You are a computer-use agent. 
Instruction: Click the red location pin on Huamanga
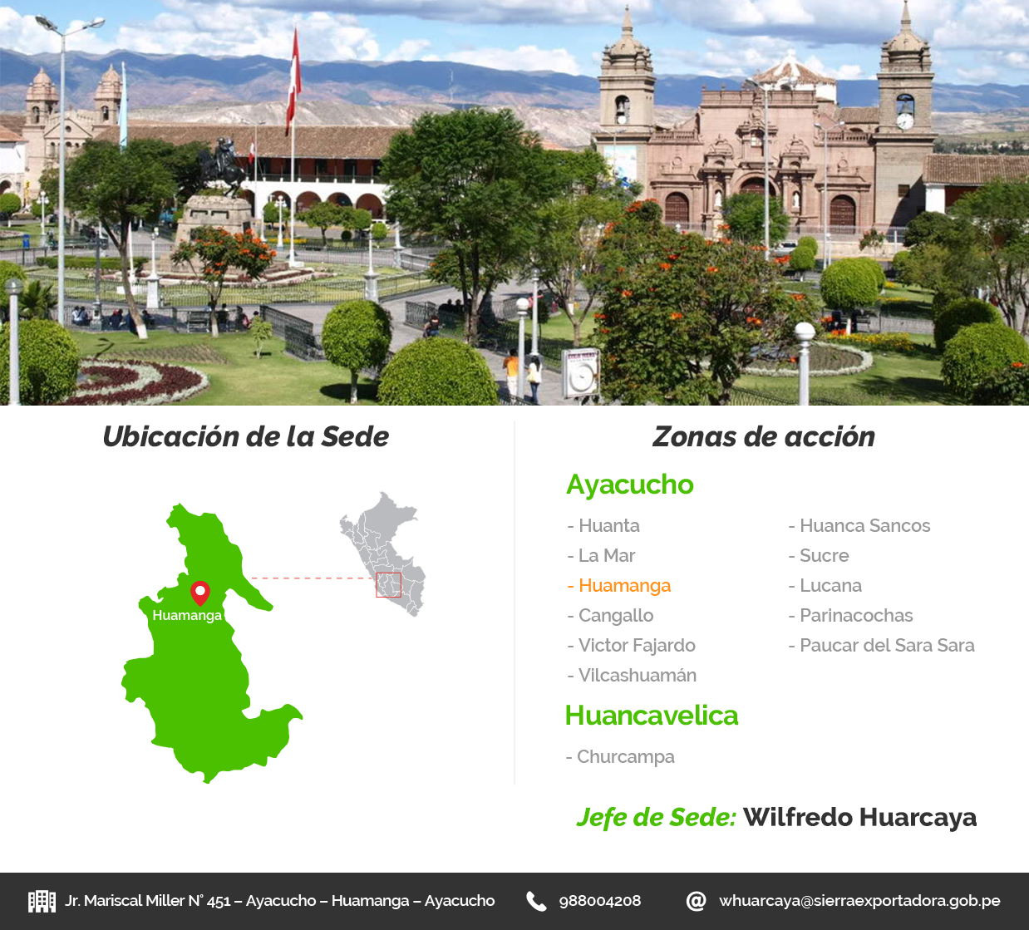200,593
